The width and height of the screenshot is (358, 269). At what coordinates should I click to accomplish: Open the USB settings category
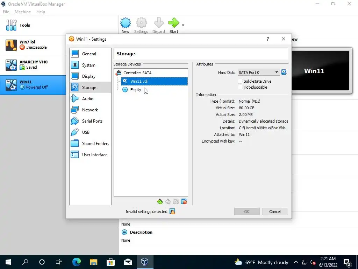[90, 132]
